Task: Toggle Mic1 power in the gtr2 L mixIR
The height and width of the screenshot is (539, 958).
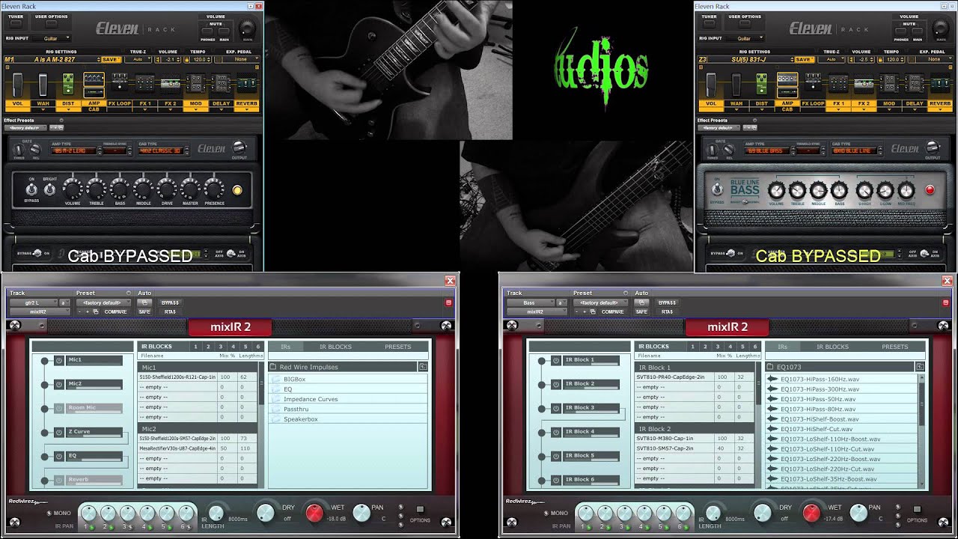Action: [x=59, y=361]
